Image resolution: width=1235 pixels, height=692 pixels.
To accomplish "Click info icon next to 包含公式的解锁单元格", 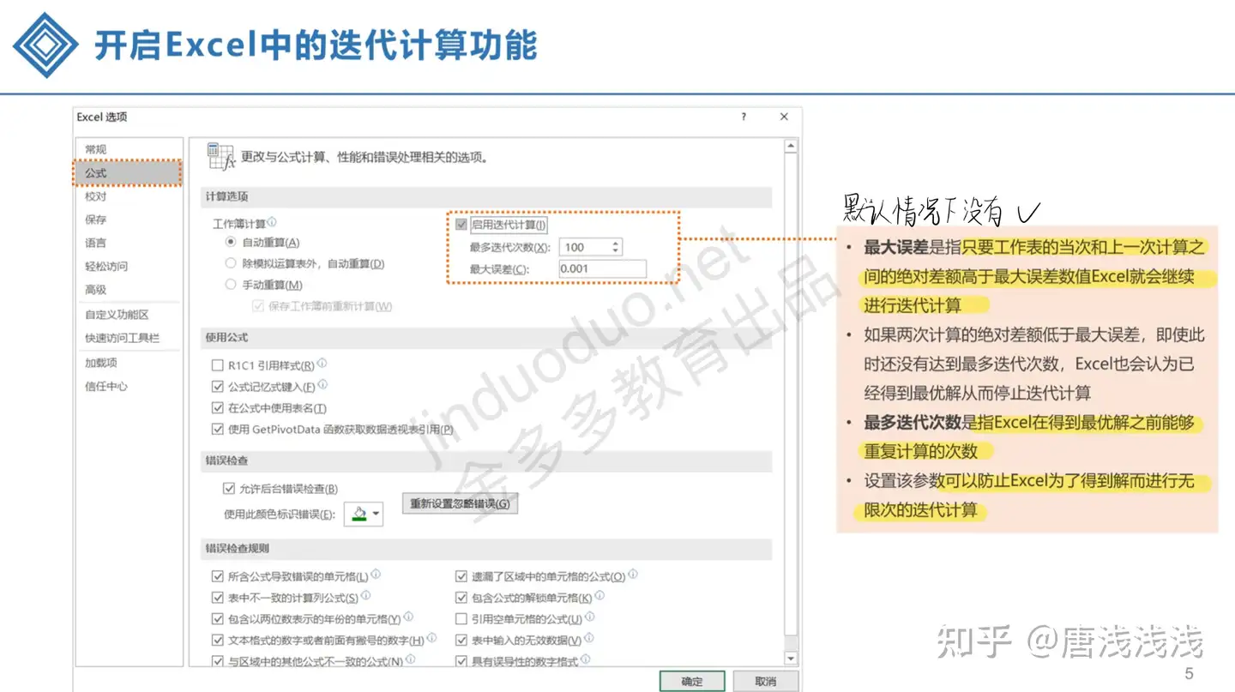I will [599, 595].
